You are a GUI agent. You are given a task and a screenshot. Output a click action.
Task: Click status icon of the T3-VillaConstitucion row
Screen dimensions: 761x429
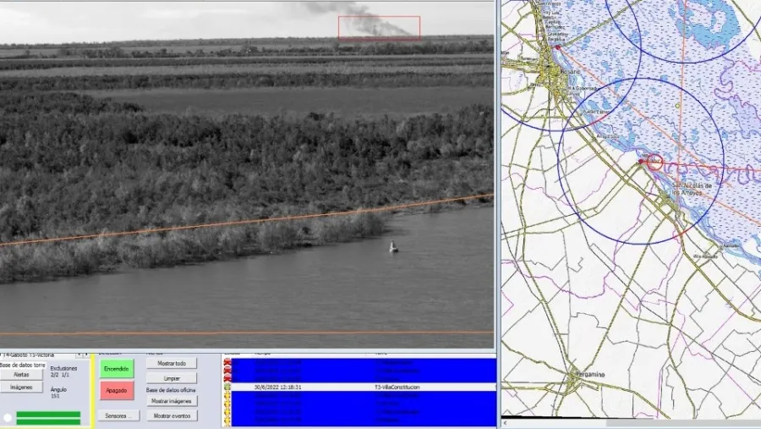[x=227, y=388]
